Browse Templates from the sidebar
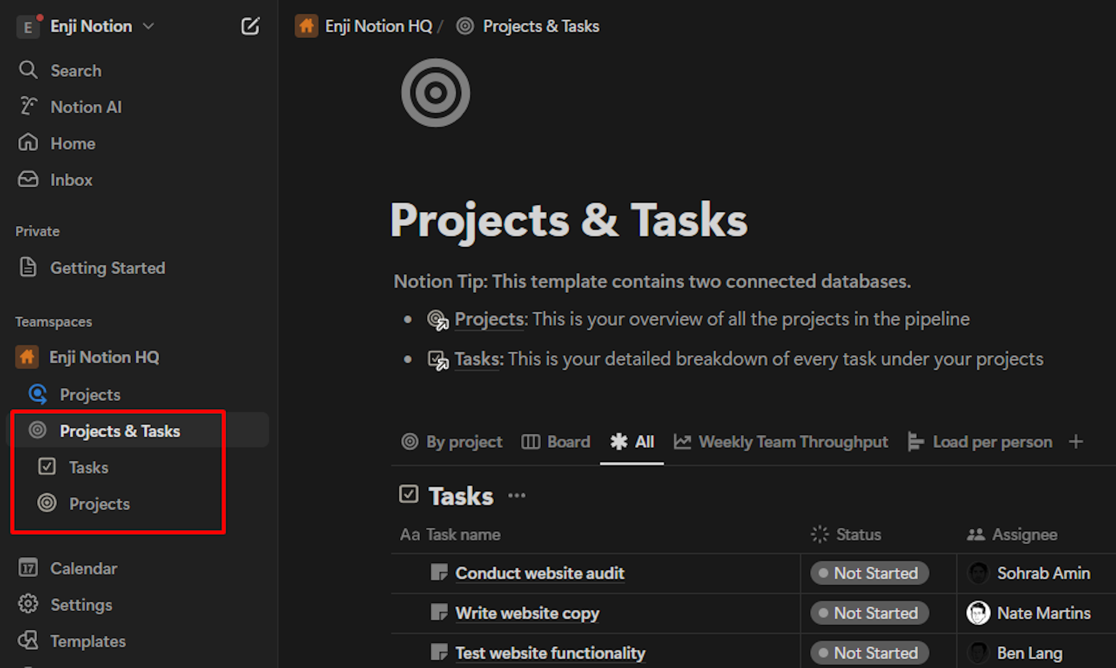Screen dimensions: 1116x668 tap(88, 641)
